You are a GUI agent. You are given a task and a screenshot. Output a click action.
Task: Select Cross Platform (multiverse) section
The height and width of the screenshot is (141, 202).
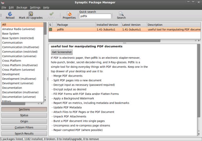tap(22, 65)
